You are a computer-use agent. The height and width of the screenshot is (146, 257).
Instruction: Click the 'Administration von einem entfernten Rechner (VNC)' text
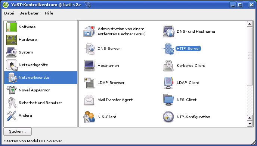pyautogui.click(x=121, y=32)
